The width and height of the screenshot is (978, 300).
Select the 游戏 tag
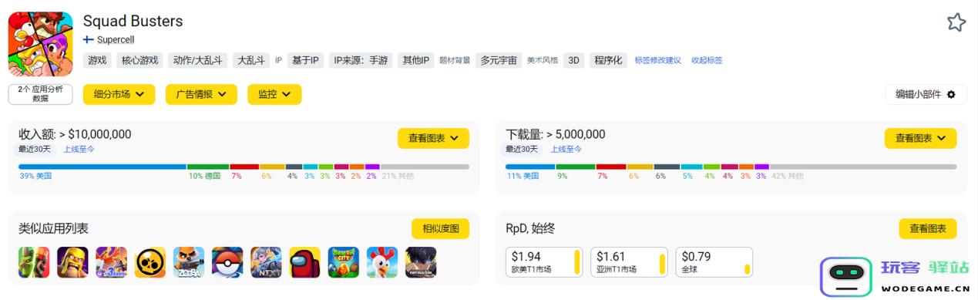click(98, 60)
